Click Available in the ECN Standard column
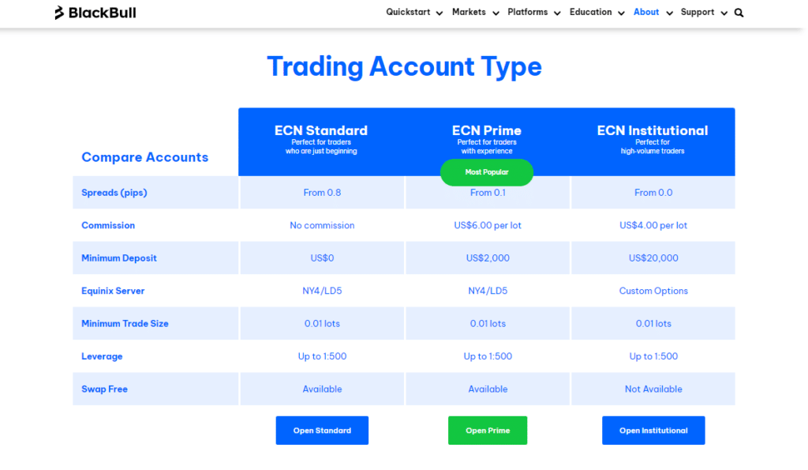The width and height of the screenshot is (808, 470). (x=322, y=389)
